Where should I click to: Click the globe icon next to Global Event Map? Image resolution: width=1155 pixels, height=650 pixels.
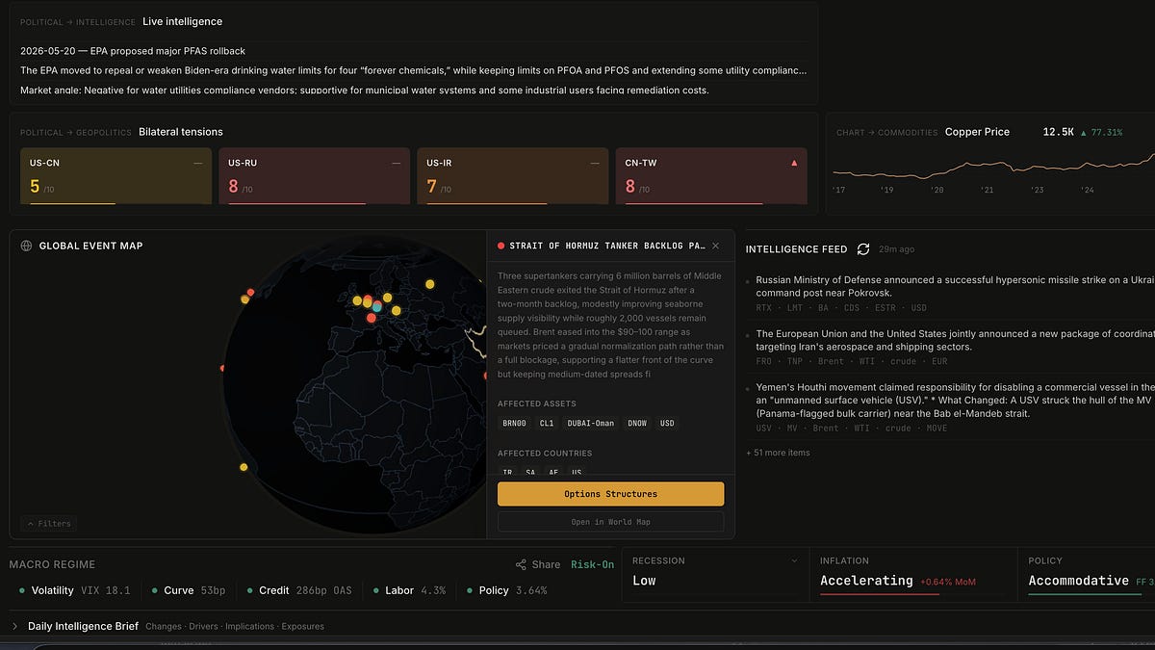[x=26, y=246]
